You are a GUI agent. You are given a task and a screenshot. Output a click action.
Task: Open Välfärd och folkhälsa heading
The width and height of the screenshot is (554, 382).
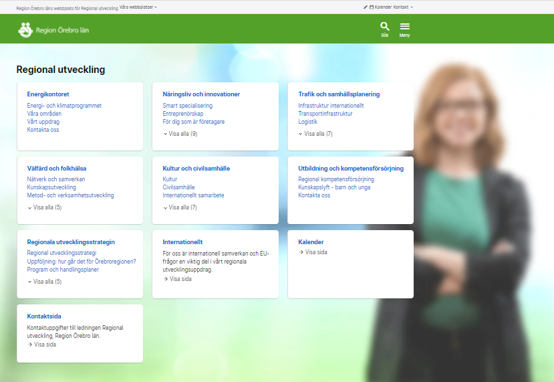[x=57, y=169]
